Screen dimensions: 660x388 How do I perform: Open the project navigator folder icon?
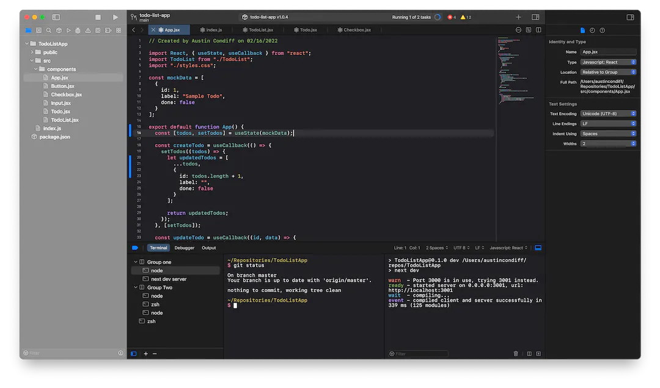coord(28,31)
